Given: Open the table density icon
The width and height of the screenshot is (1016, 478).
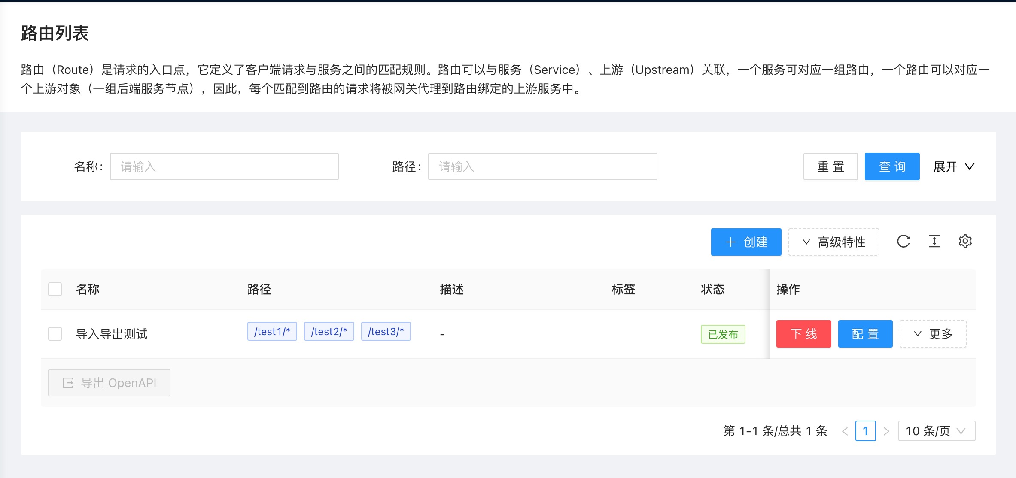Looking at the screenshot, I should (934, 242).
